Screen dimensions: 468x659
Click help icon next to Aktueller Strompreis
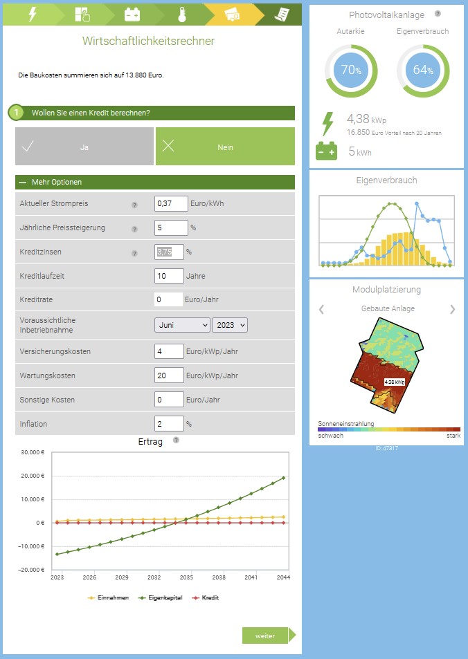(x=135, y=205)
